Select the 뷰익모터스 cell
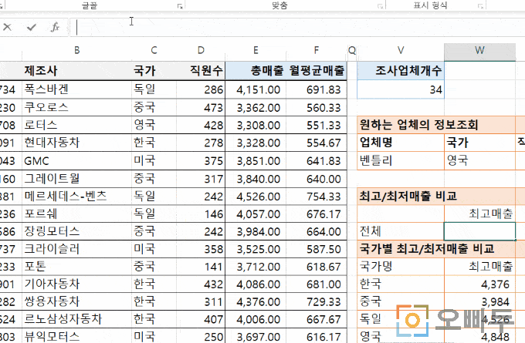The image size is (525, 343). tap(77, 336)
